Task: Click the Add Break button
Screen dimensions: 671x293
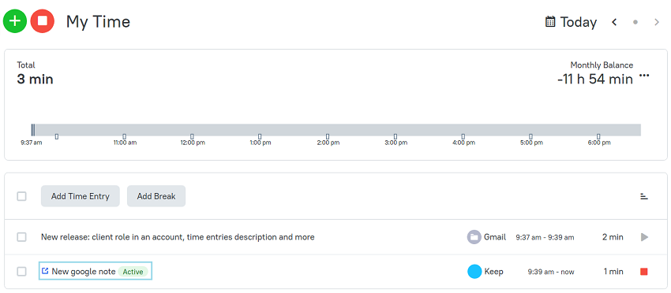Action: click(x=156, y=196)
